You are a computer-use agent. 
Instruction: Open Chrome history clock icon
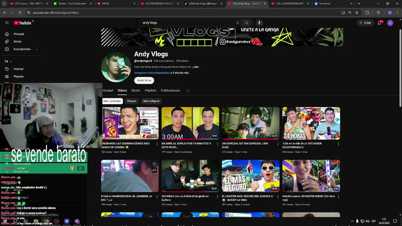[x=378, y=13]
